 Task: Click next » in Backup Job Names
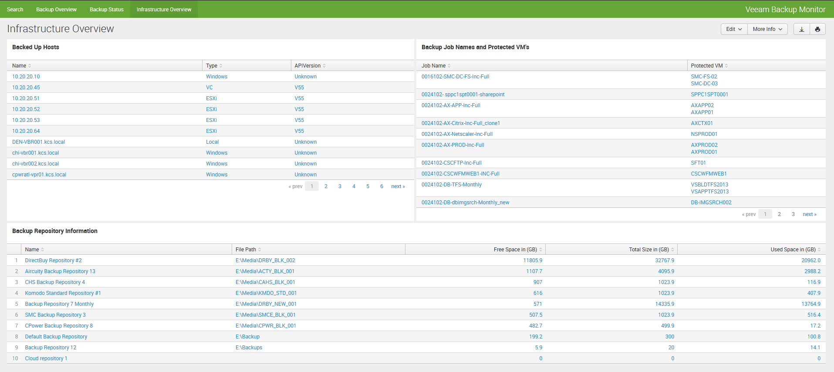pyautogui.click(x=810, y=214)
